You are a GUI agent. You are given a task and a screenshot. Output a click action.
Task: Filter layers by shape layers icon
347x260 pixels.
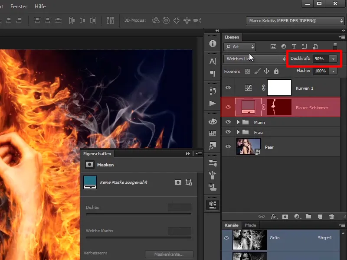[304, 46]
